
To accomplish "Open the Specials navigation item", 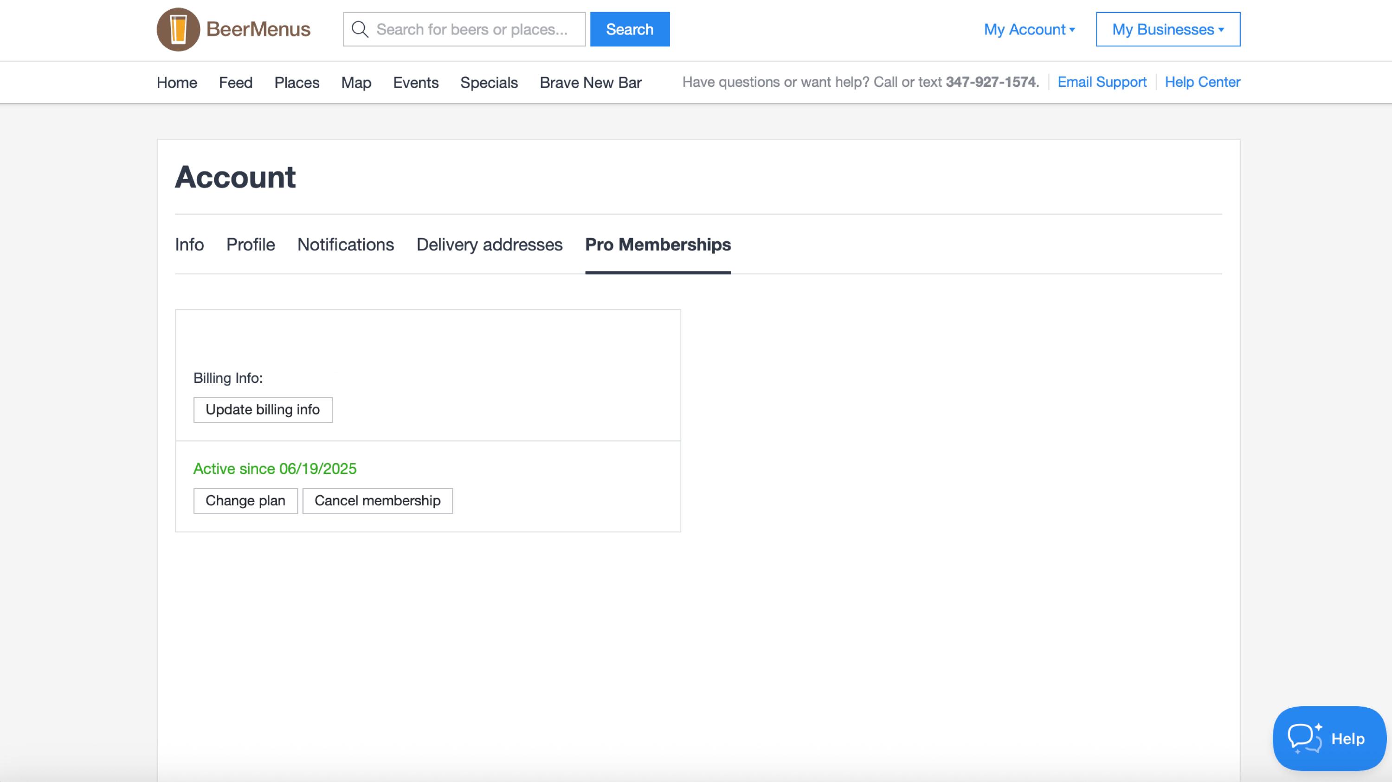I will tap(489, 83).
